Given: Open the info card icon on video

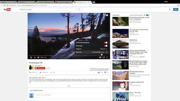Looking at the screenshot, I should coord(107,15).
